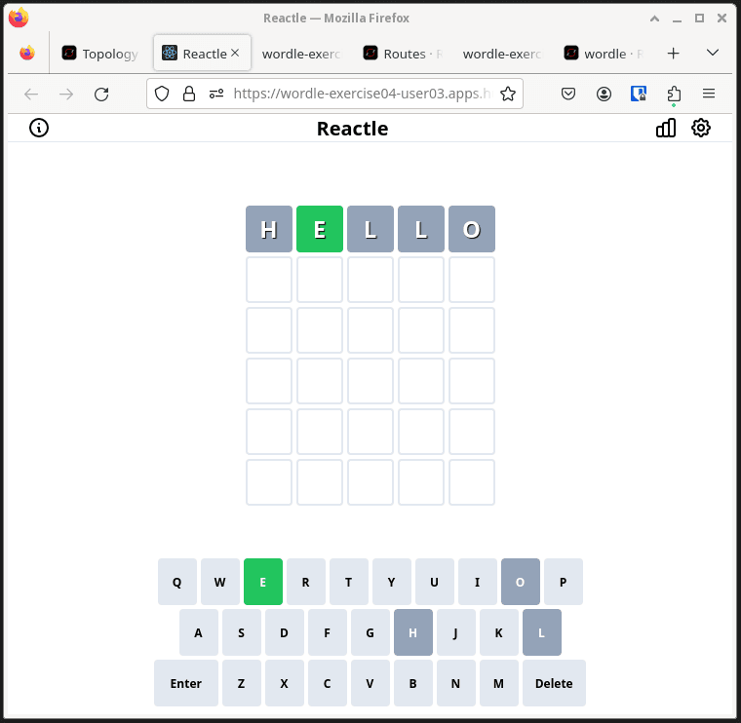This screenshot has height=723, width=741.
Task: Open the Reactle settings gear
Action: [x=701, y=128]
